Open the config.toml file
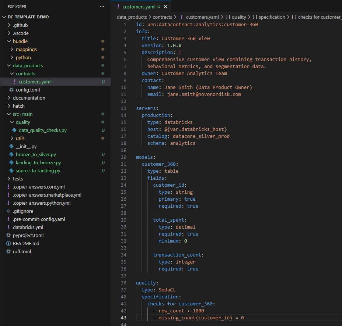Viewport: 342px width, 326px height. [x=28, y=90]
